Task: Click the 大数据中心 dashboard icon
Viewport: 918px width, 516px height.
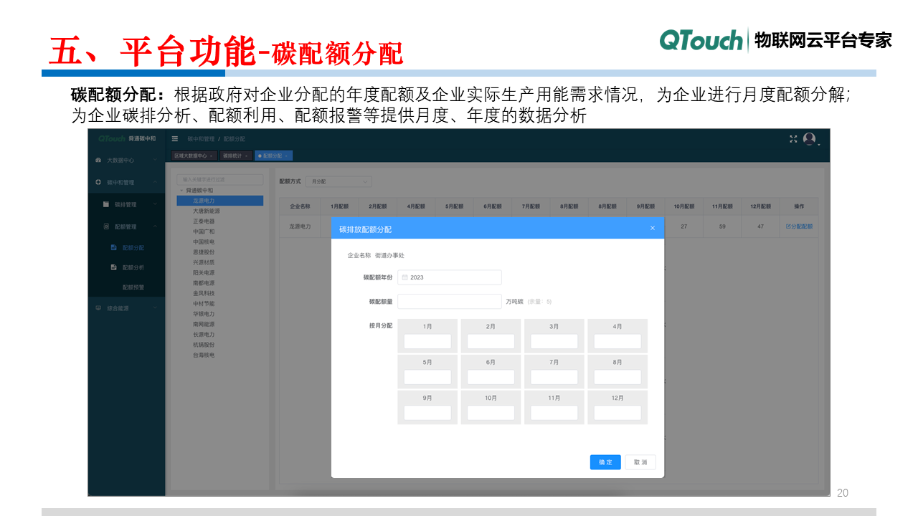Action: click(98, 161)
